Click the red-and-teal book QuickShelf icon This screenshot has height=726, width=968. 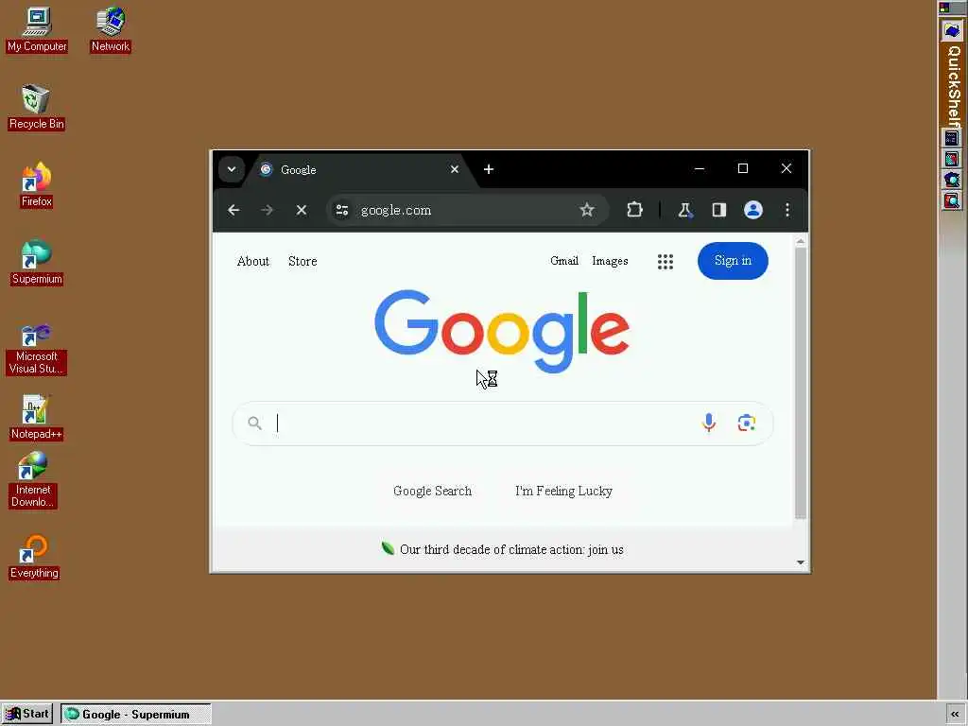pos(951,159)
